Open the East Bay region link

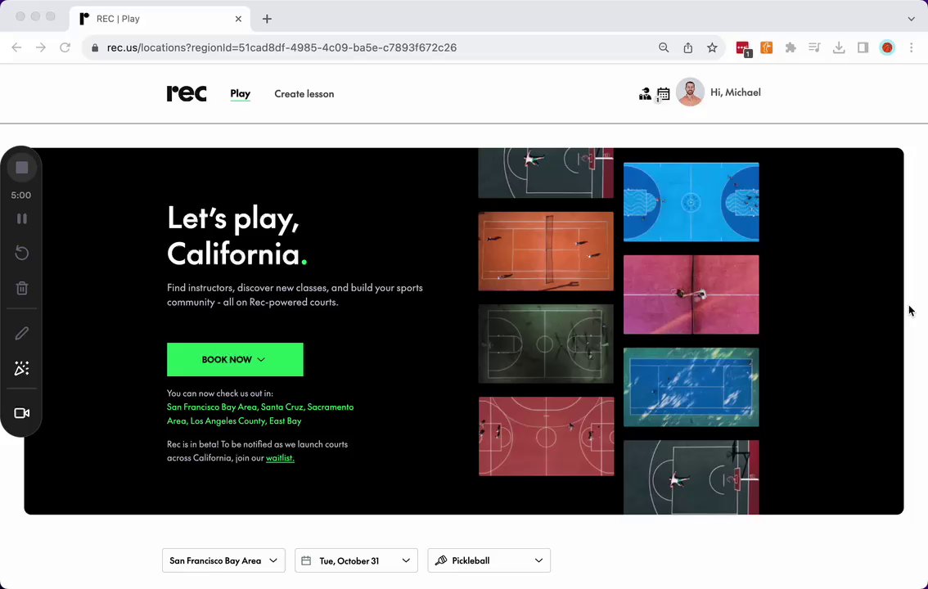[286, 421]
